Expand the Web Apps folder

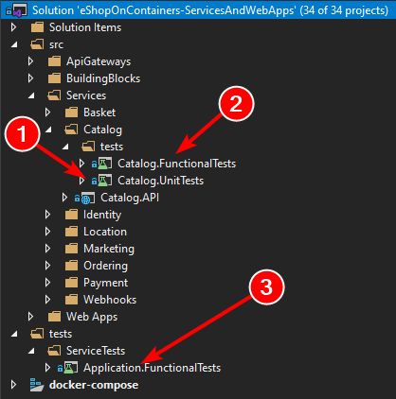pyautogui.click(x=31, y=317)
